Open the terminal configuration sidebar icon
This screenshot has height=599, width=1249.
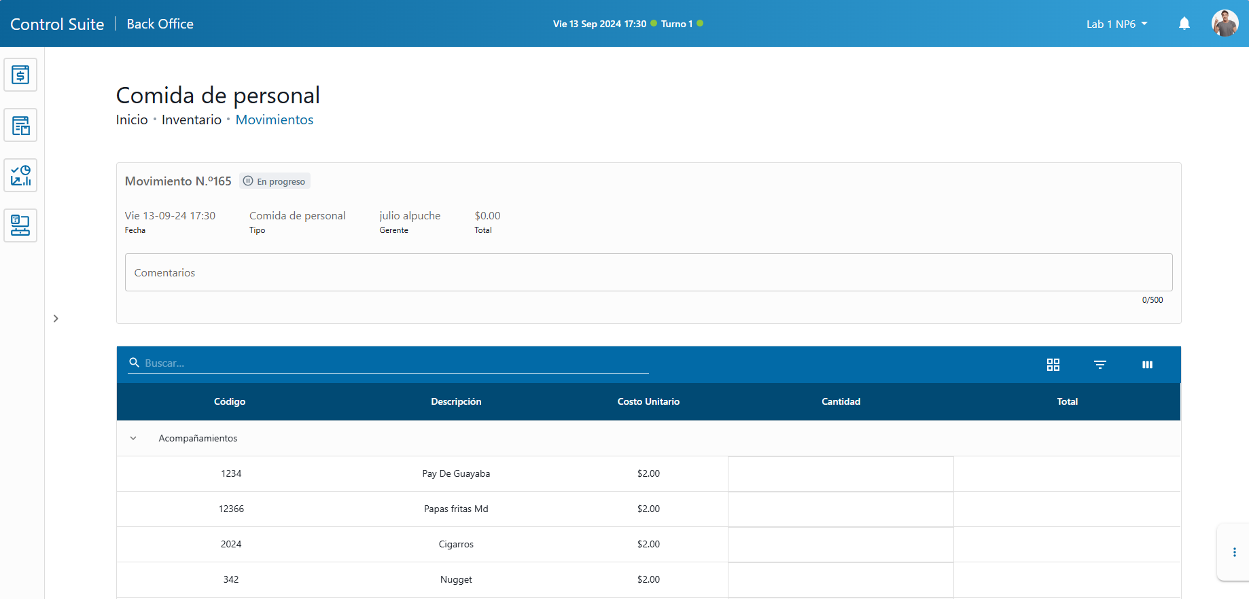coord(20,225)
